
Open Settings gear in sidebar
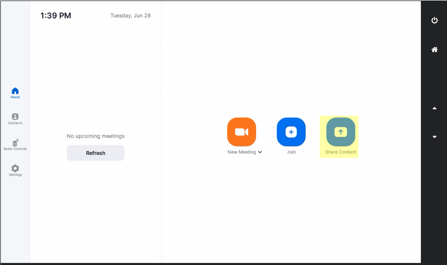(15, 171)
